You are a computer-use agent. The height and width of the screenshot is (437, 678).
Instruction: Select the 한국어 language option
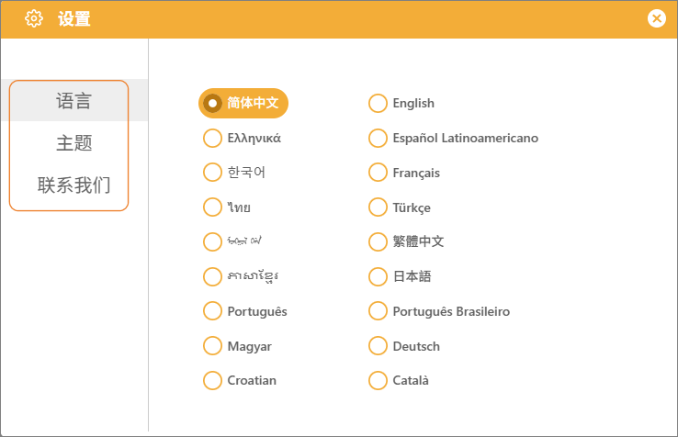[x=212, y=172]
